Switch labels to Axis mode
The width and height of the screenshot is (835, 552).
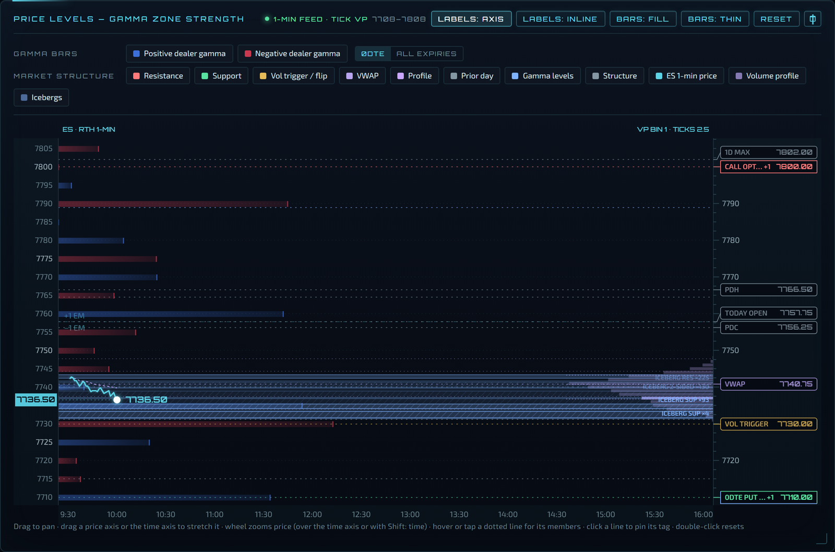pos(471,19)
